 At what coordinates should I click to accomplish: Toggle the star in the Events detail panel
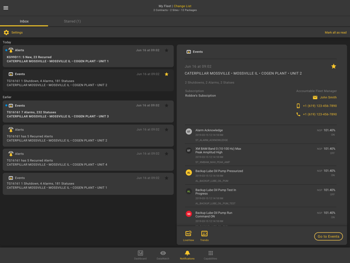pos(333,66)
